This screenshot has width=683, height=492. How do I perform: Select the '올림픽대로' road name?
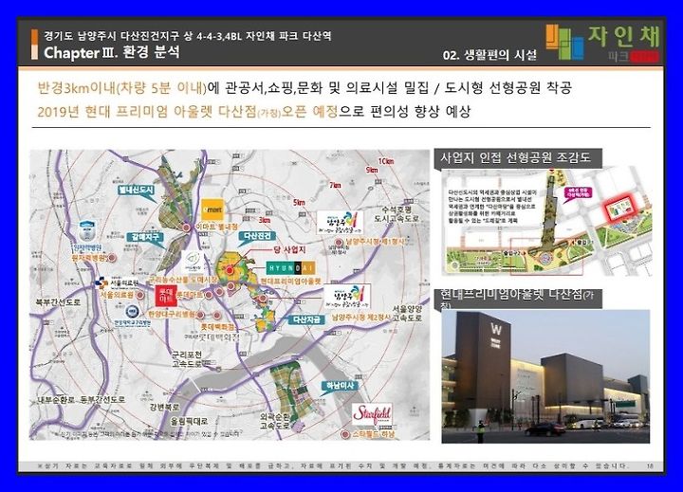189,422
